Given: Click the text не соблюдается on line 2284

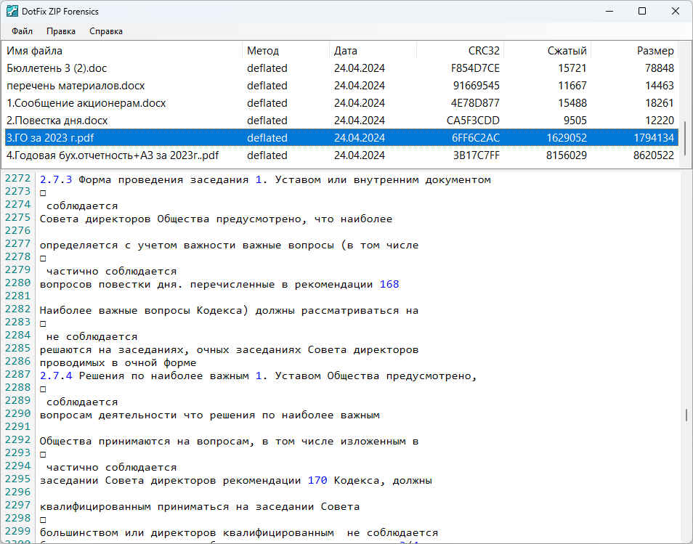Looking at the screenshot, I should [x=92, y=337].
